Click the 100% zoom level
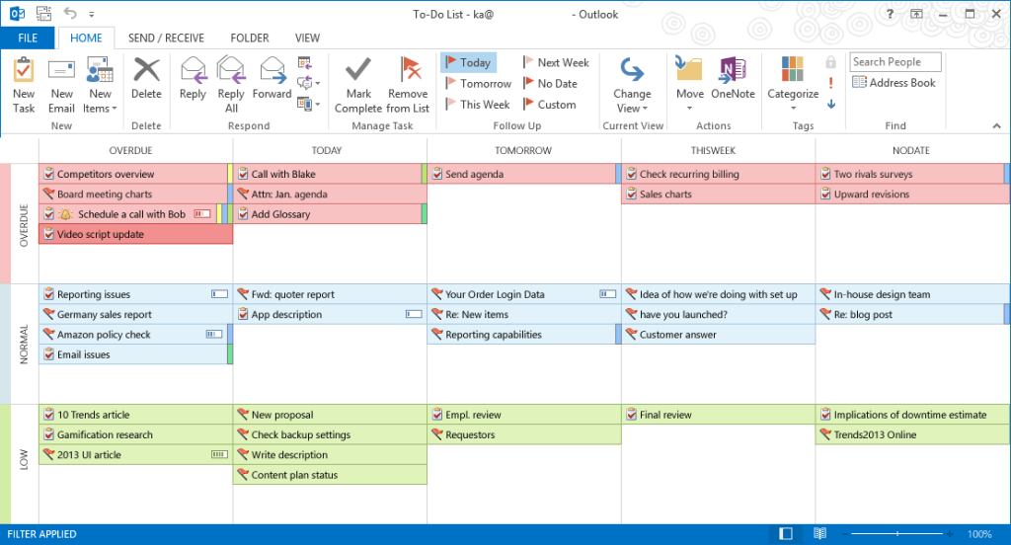Image resolution: width=1011 pixels, height=545 pixels. pos(979,534)
